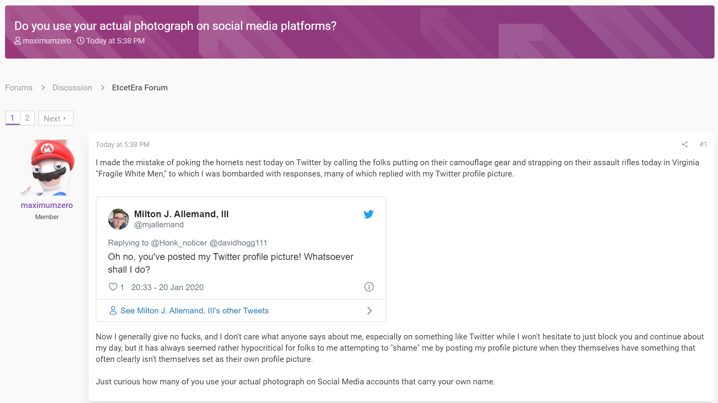The height and width of the screenshot is (403, 718).
Task: Click the user icon before maximumzero in header
Action: coord(18,41)
